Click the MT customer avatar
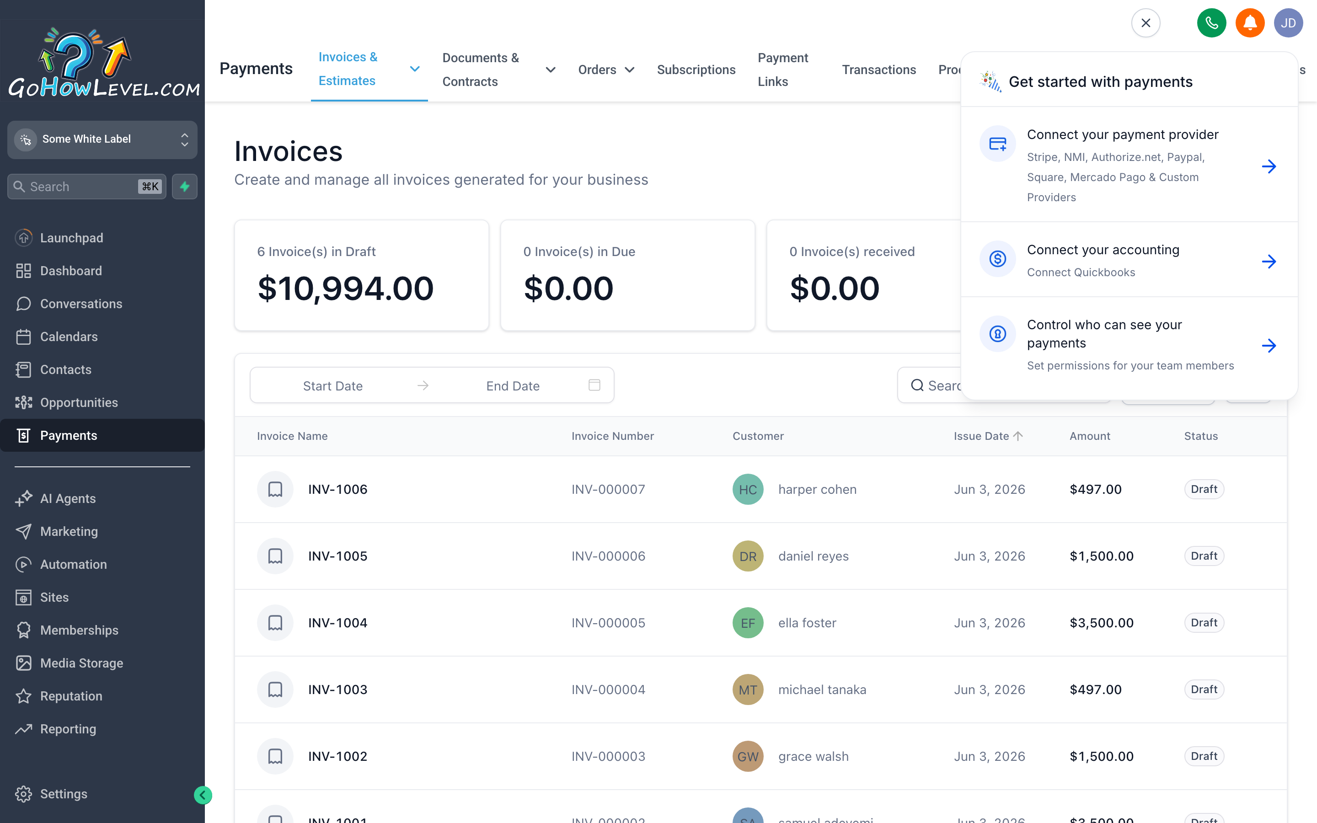 pyautogui.click(x=748, y=689)
